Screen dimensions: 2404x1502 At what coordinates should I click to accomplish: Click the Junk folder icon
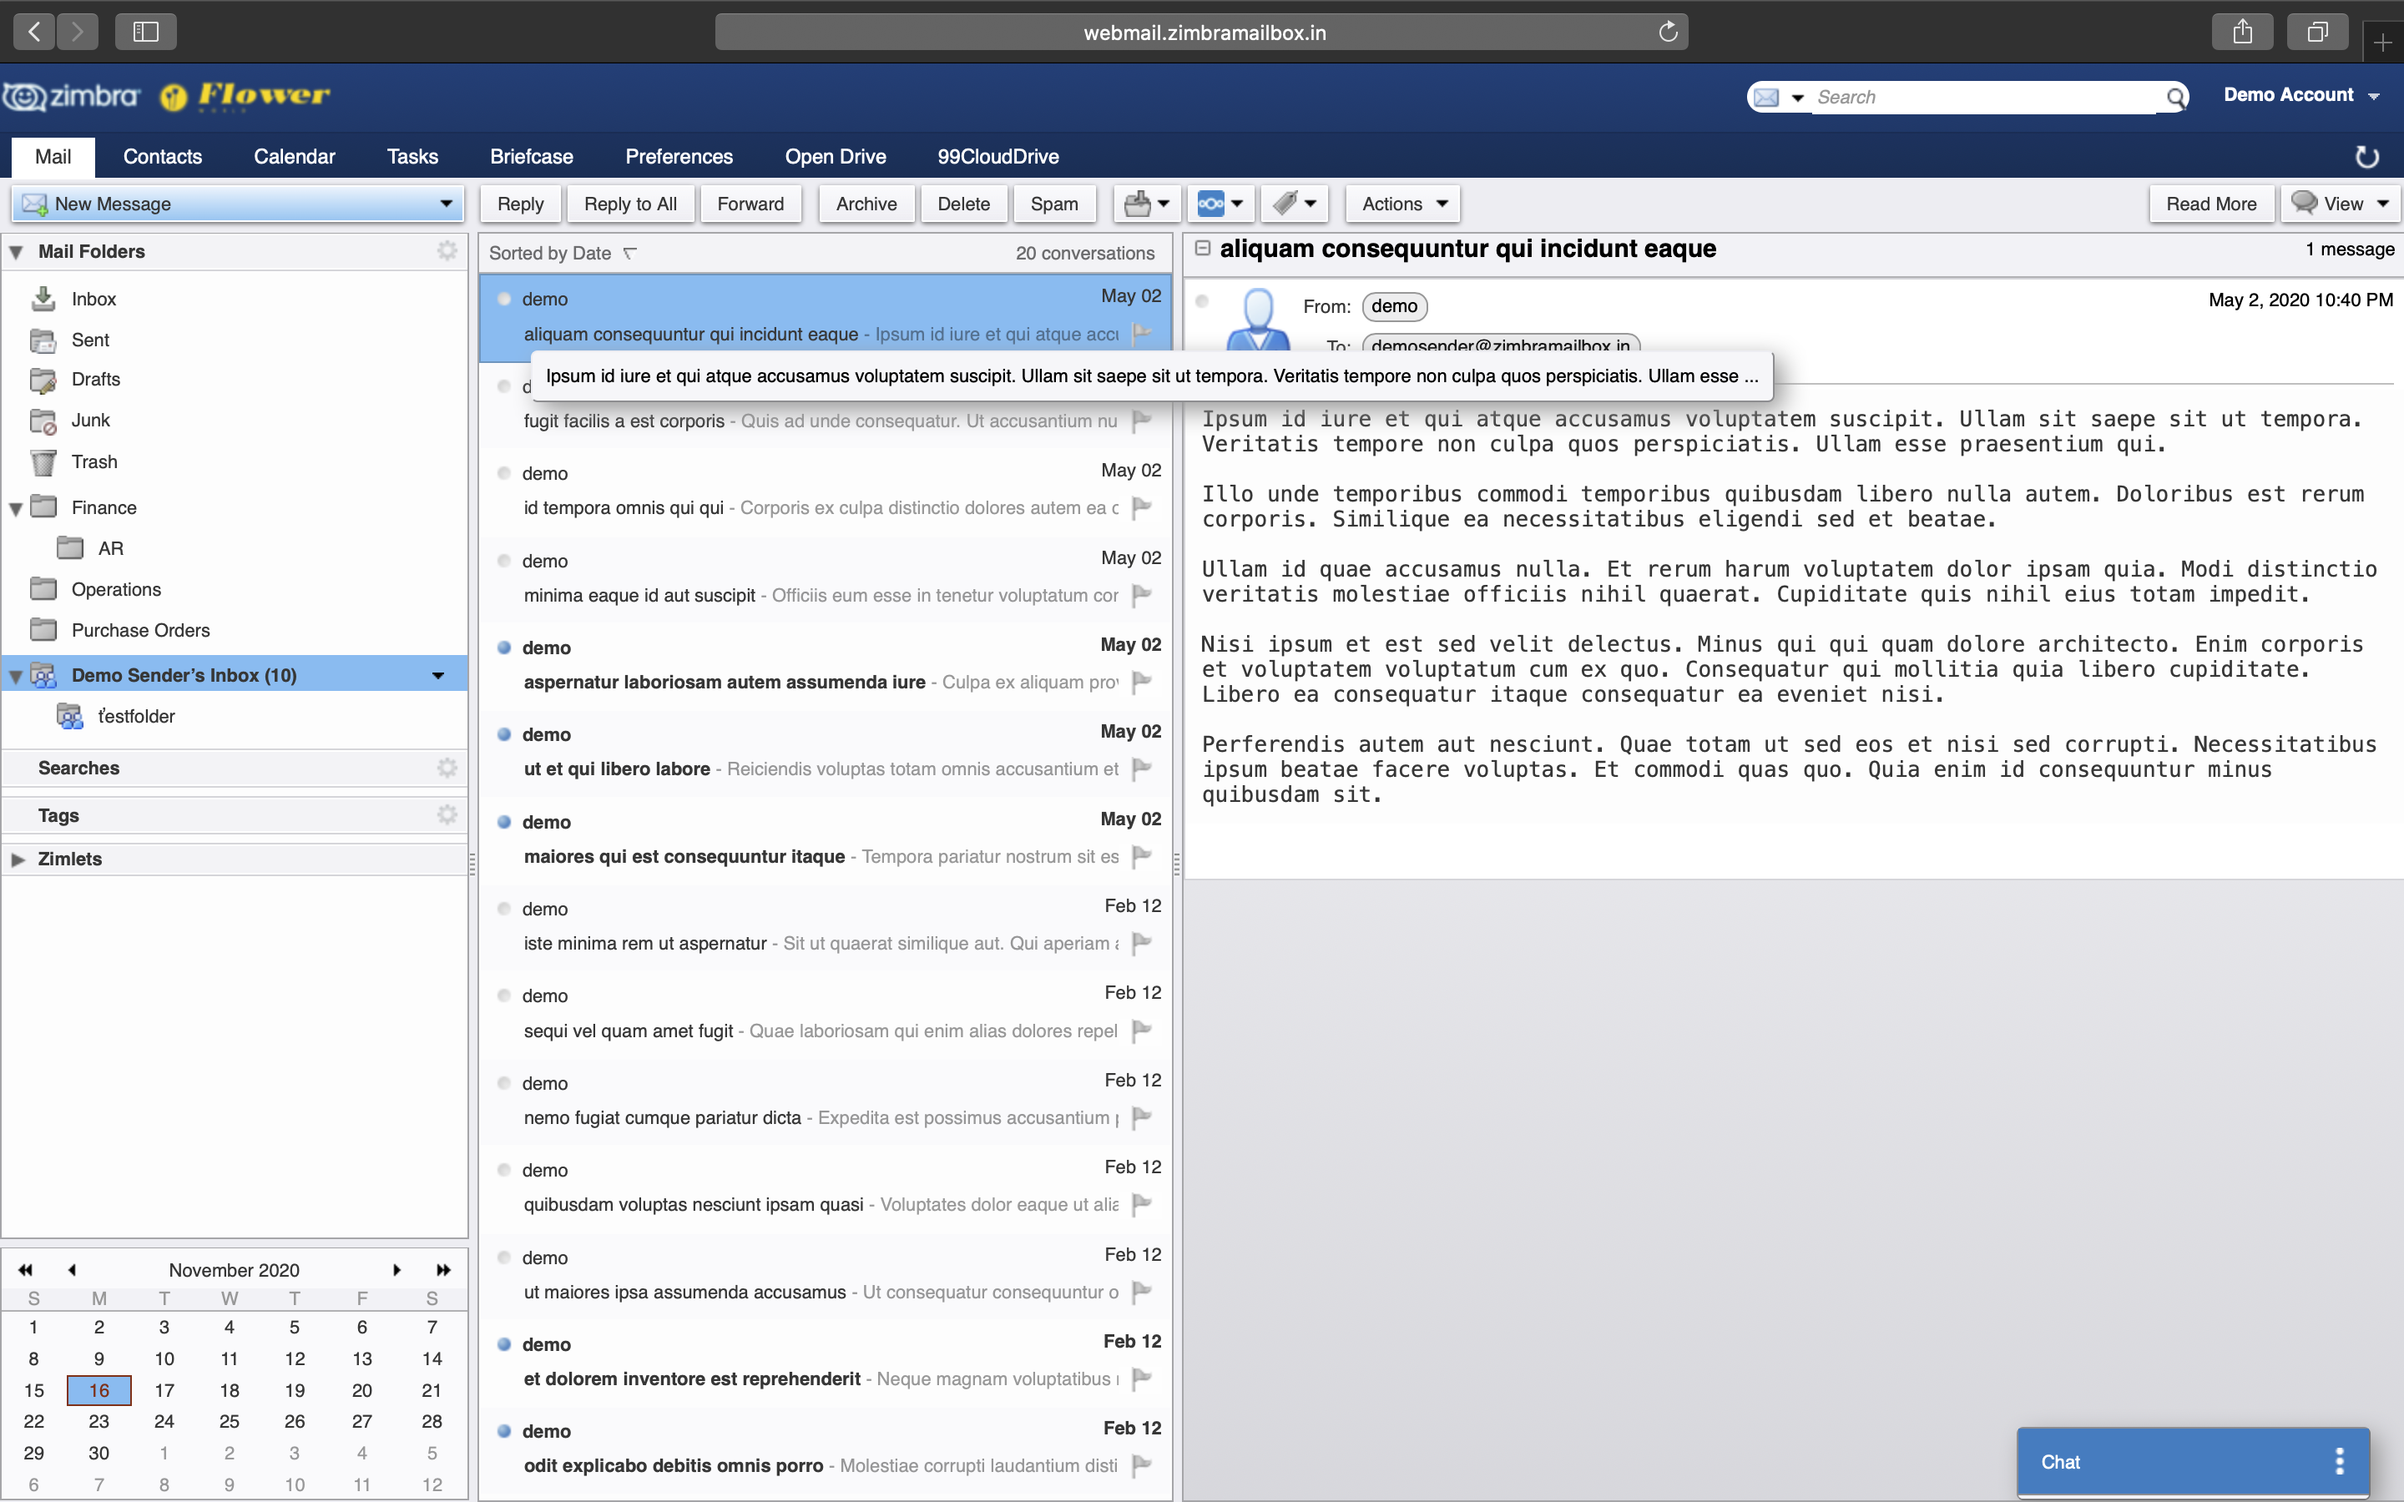[43, 421]
